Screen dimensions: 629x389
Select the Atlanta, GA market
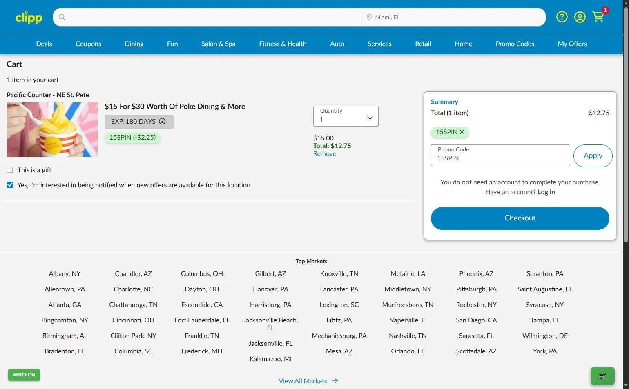pos(65,305)
